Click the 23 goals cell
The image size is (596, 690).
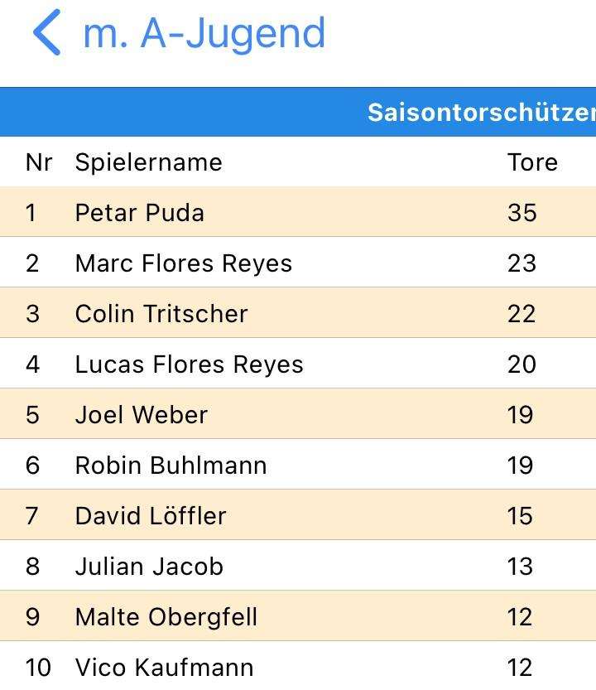coord(521,263)
